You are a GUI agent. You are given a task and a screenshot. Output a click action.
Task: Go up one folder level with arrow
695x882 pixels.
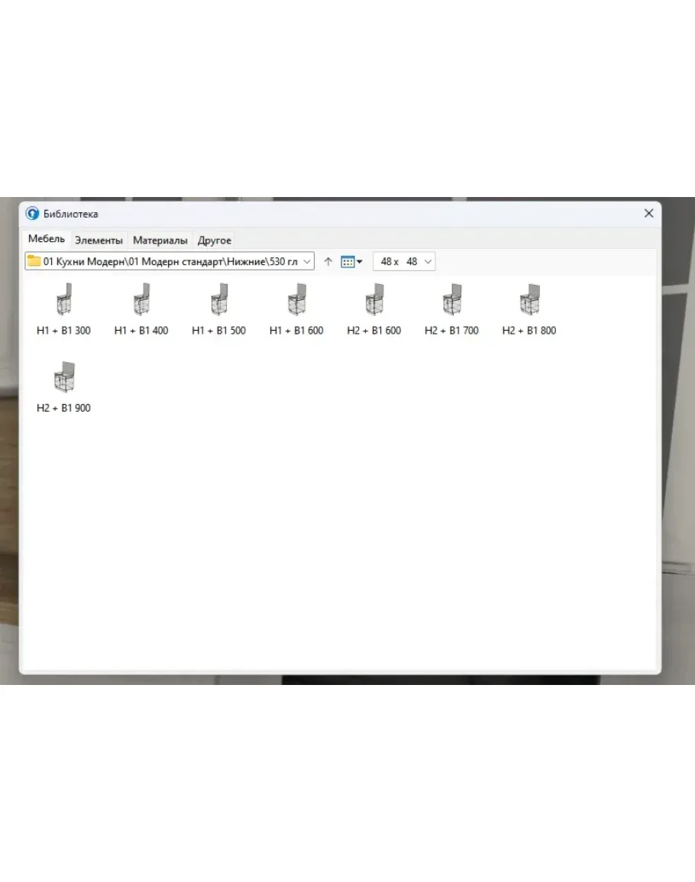(x=328, y=262)
